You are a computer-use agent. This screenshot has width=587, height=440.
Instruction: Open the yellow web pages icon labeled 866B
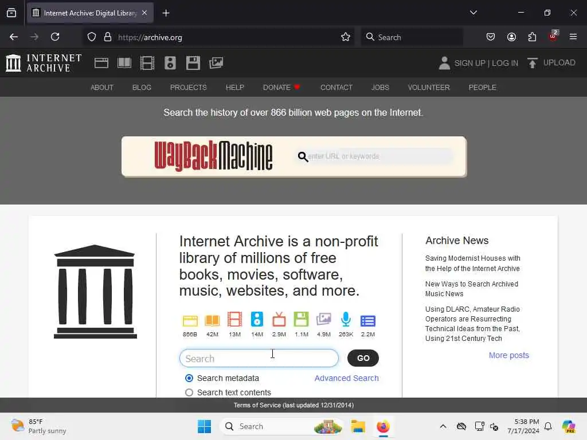(x=190, y=321)
